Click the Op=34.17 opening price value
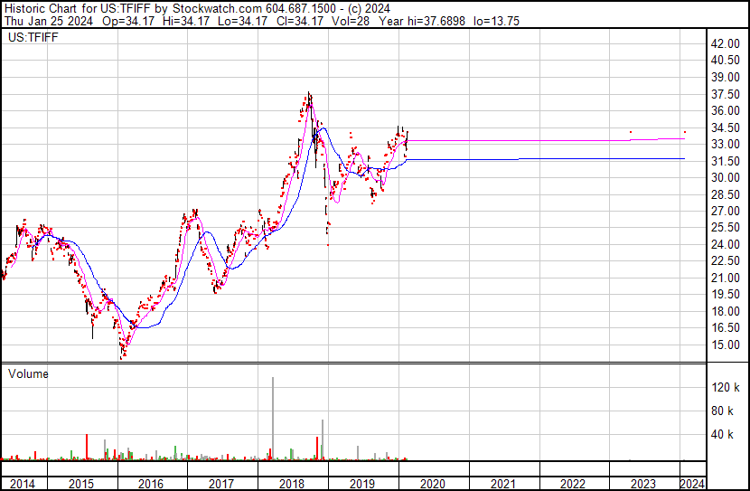This screenshot has height=491, width=750. (128, 21)
